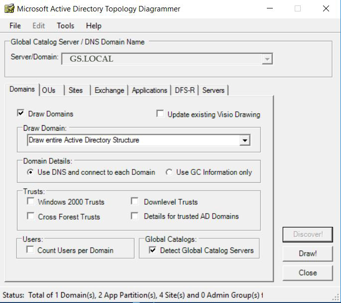Minimize the Topology Diagrammer window
This screenshot has height=303, width=341.
[270, 8]
